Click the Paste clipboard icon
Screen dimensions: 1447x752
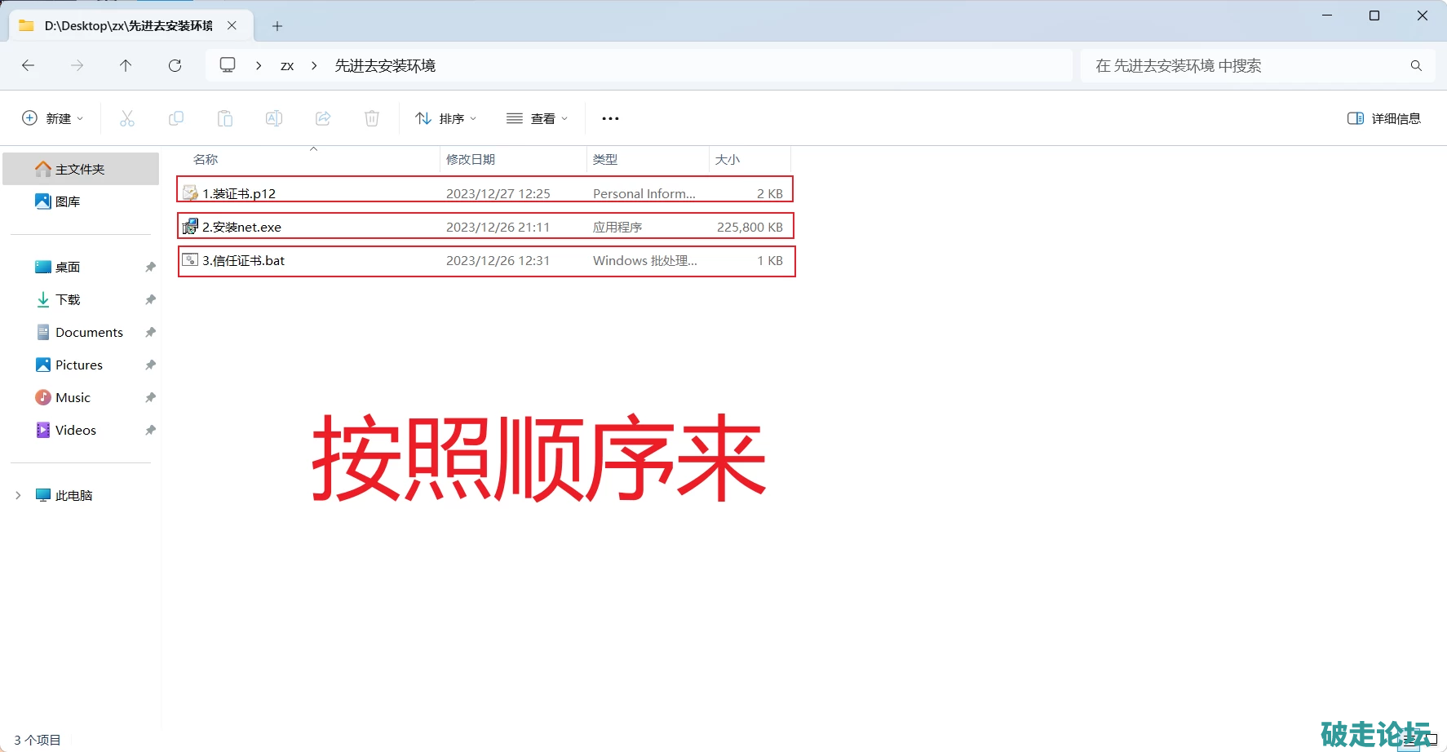click(225, 118)
